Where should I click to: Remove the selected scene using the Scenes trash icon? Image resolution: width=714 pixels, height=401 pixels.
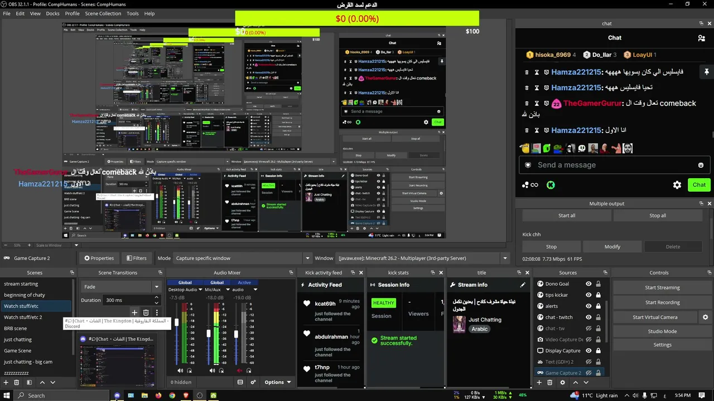[17, 383]
